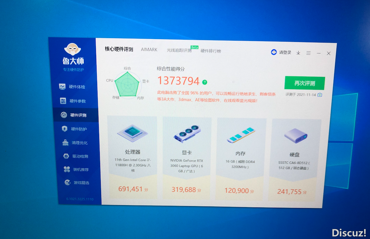
Task: Click the green question mark help icon
Action: pos(205,82)
